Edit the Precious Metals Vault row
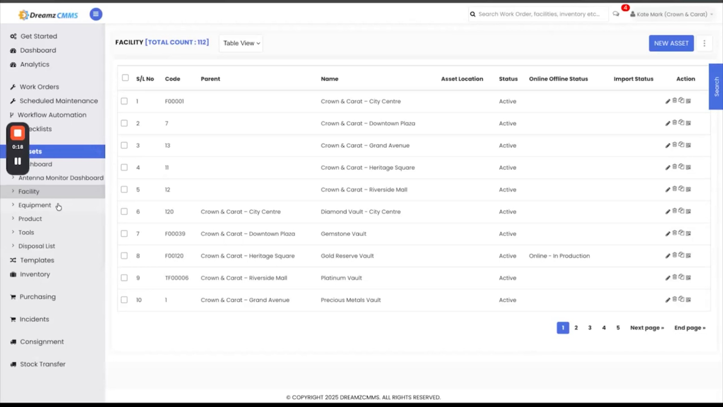The height and width of the screenshot is (407, 723). coord(668,300)
